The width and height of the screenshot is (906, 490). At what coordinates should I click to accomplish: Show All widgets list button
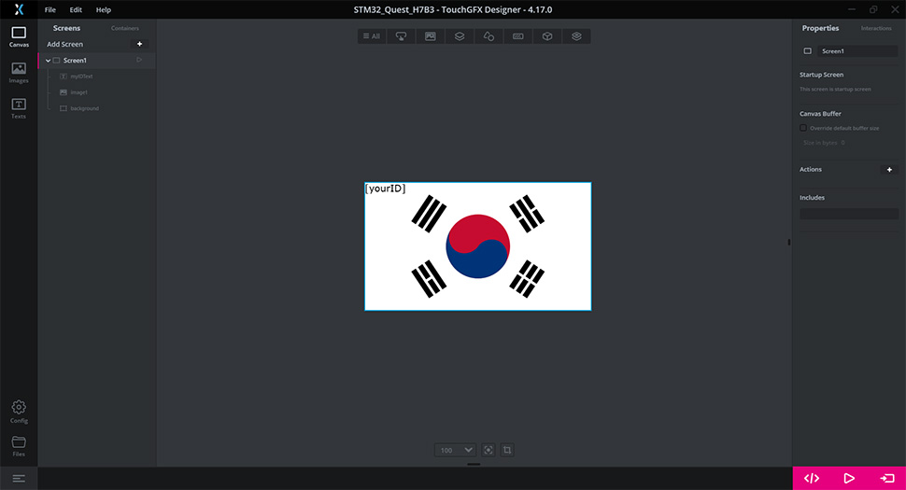[372, 36]
